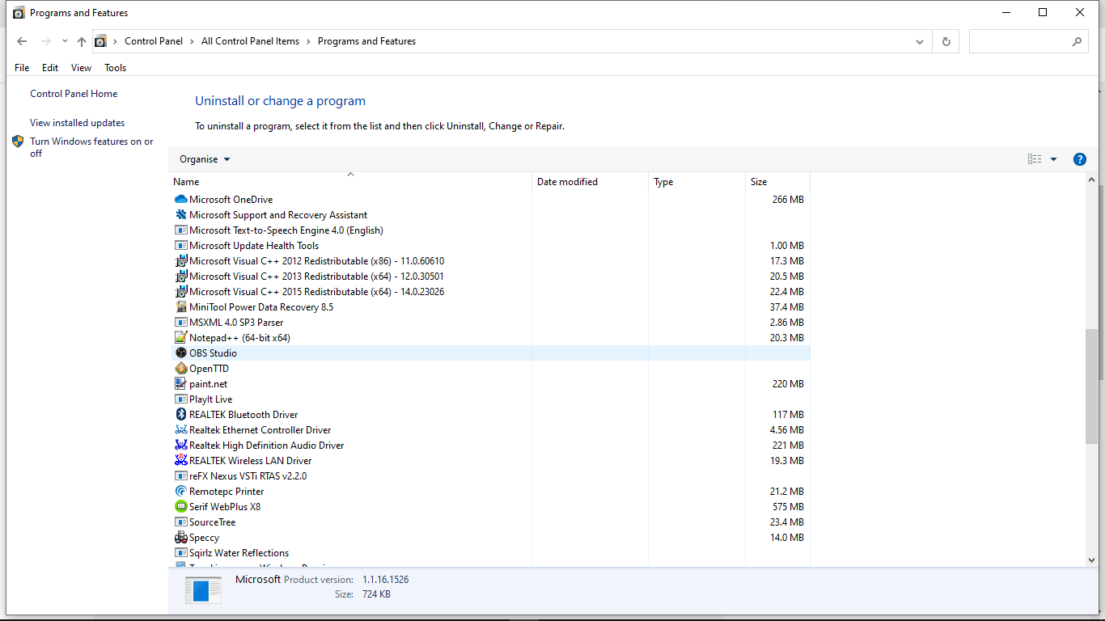Go up one level arrow
1105x621 pixels.
[x=82, y=41]
